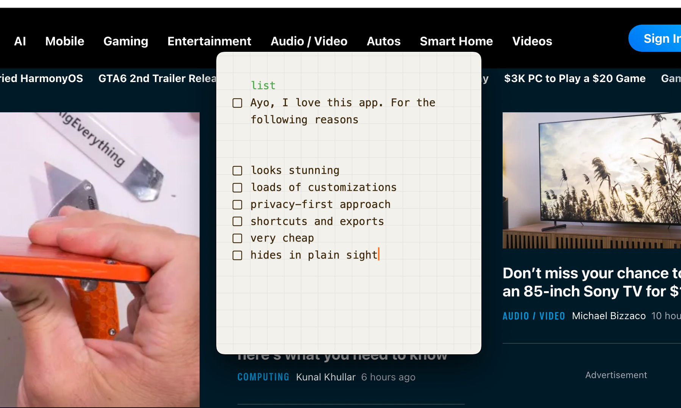Click the Michael Bizzaco author link
The width and height of the screenshot is (681, 408).
(x=608, y=316)
